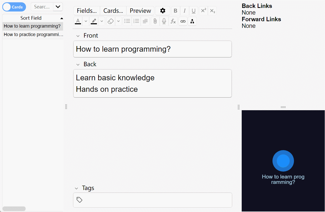Insert an ordered numbered list

click(136, 21)
